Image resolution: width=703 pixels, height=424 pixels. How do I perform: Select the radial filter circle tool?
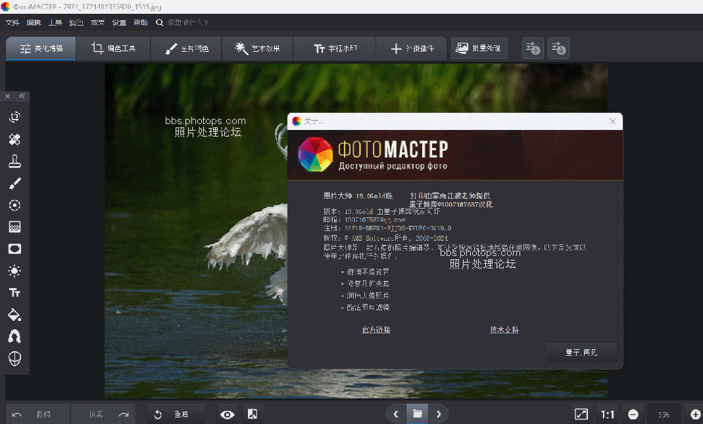pos(14,205)
